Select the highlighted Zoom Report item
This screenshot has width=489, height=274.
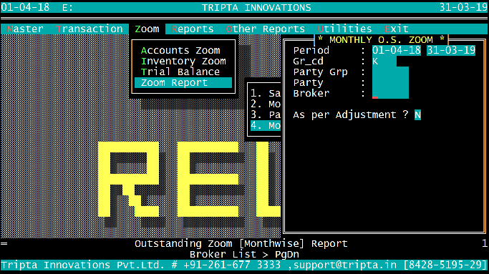click(183, 82)
